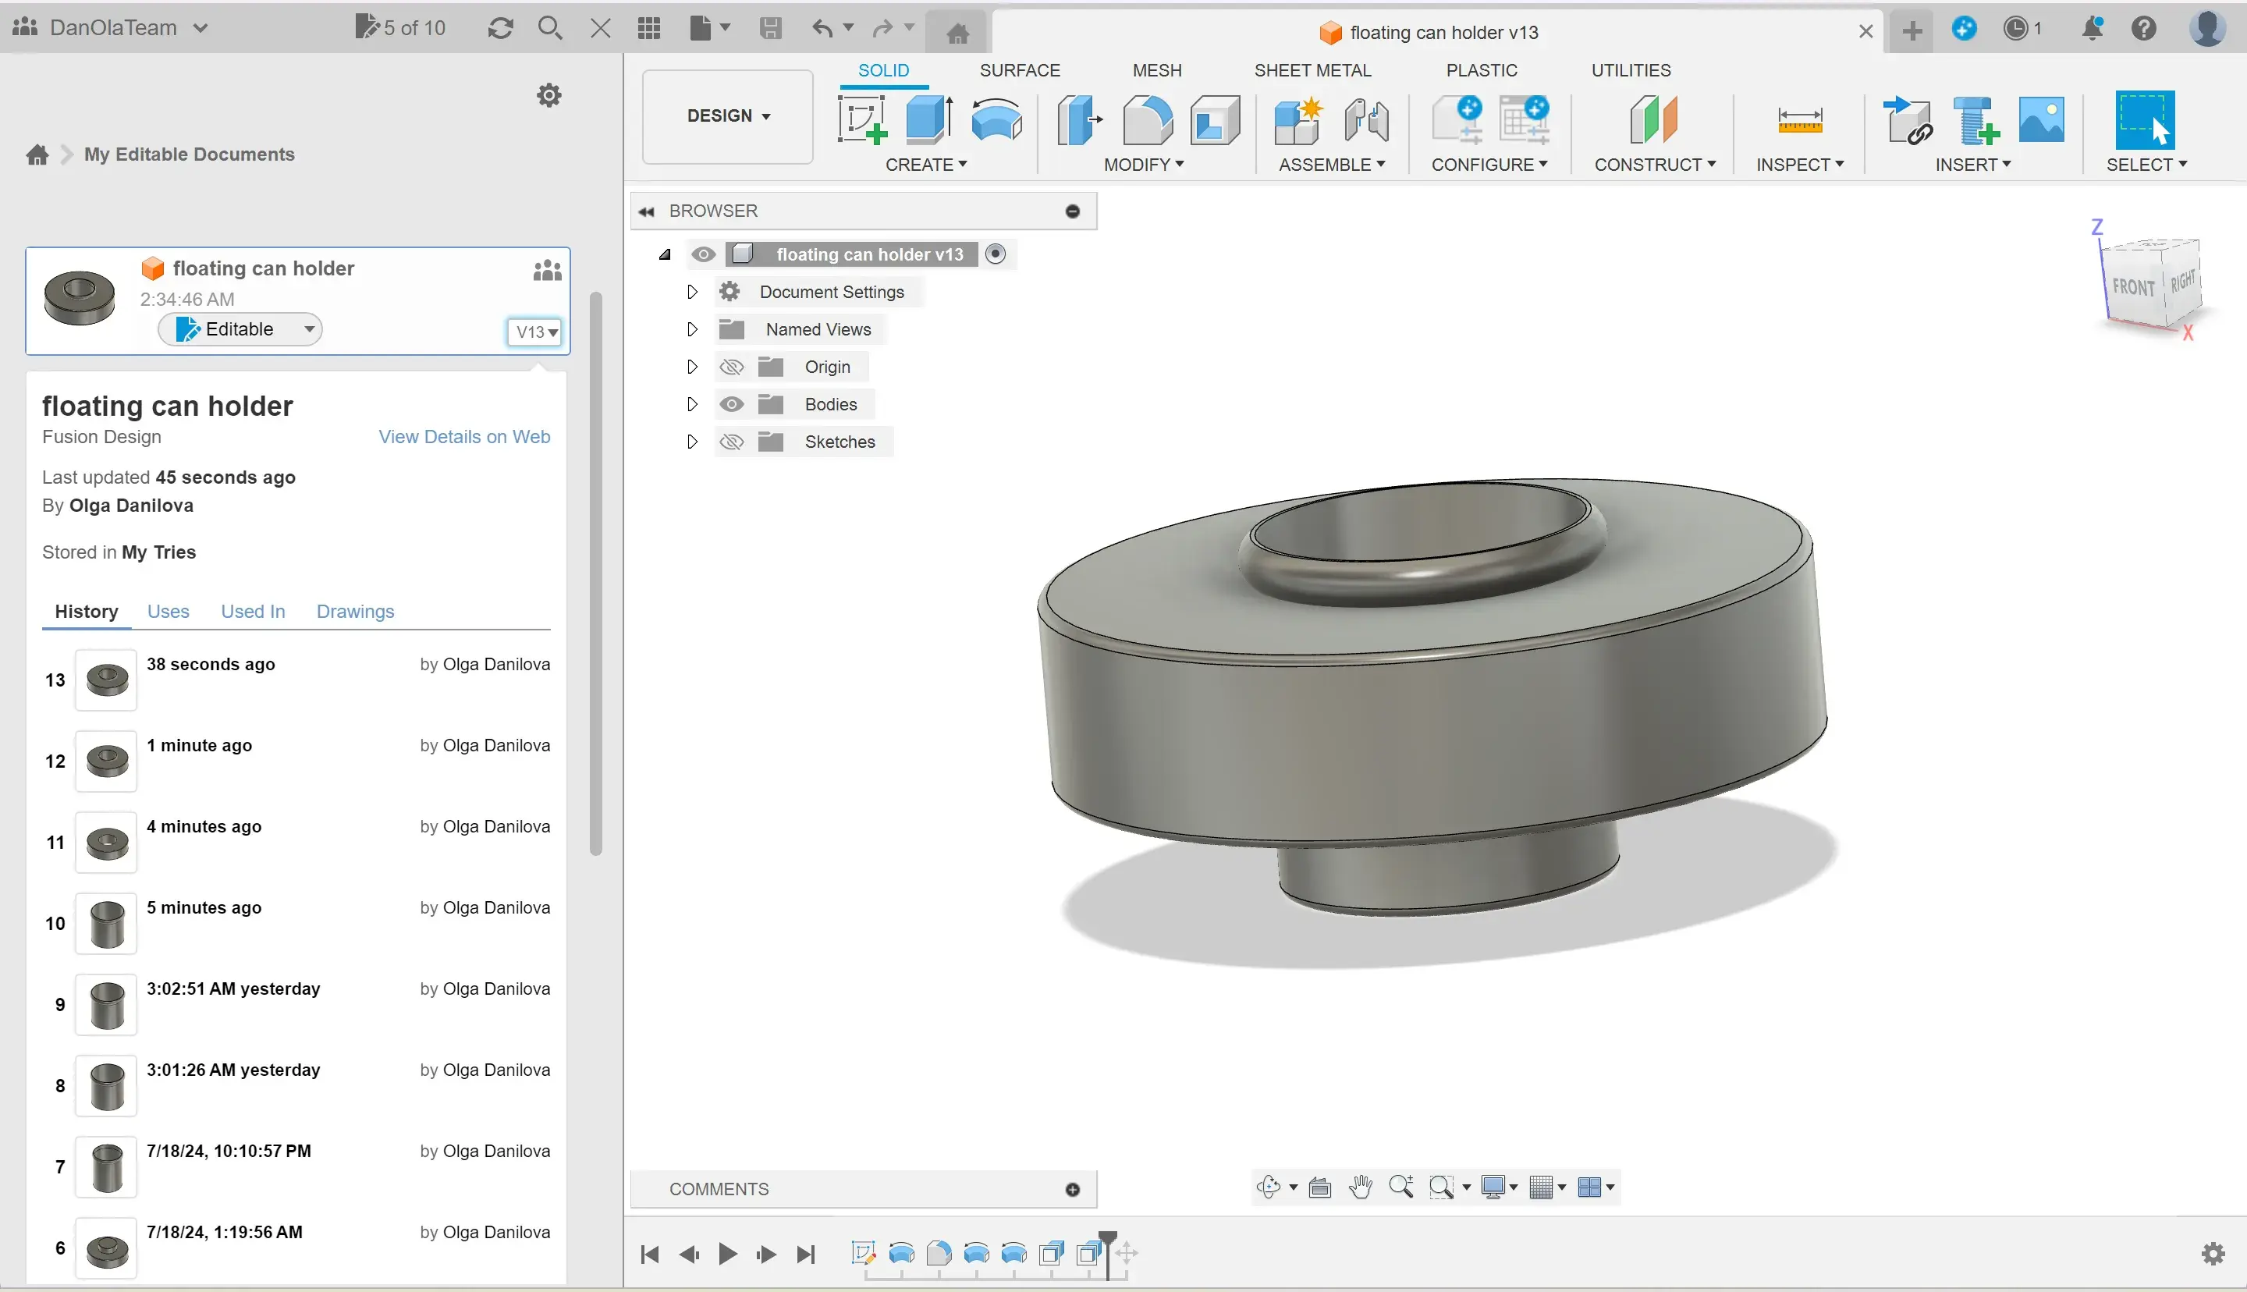Image resolution: width=2247 pixels, height=1292 pixels.
Task: Switch to the Used In tab
Action: 253,612
